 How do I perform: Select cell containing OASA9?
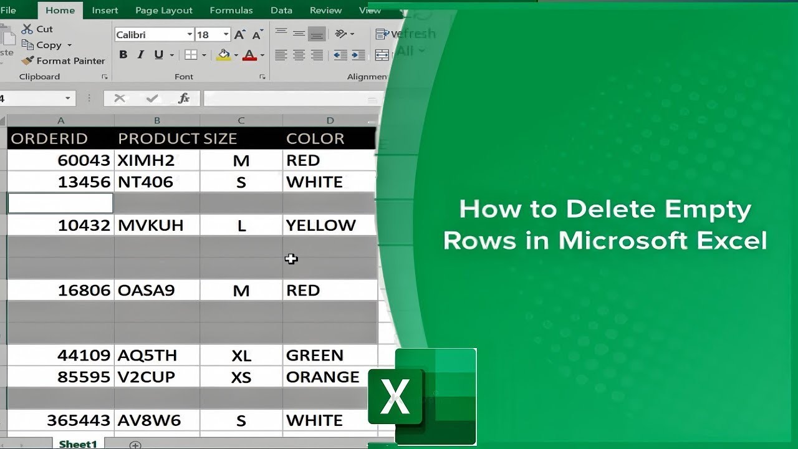pos(157,290)
